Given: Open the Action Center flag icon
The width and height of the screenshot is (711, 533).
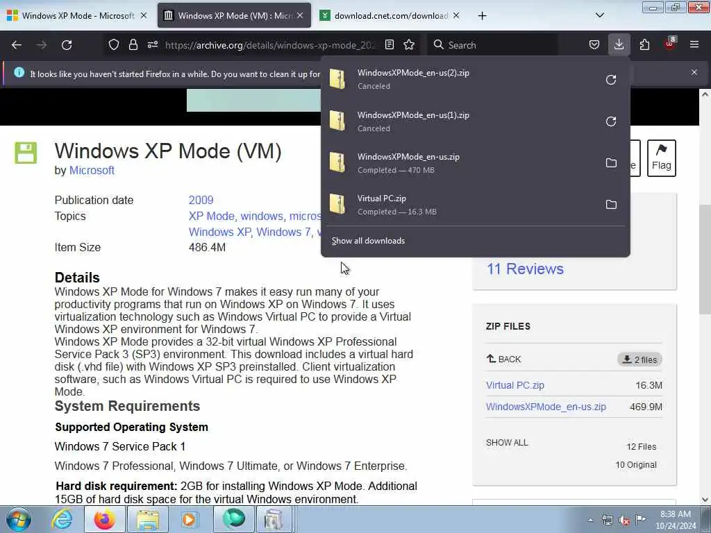Looking at the screenshot, I should point(641,520).
